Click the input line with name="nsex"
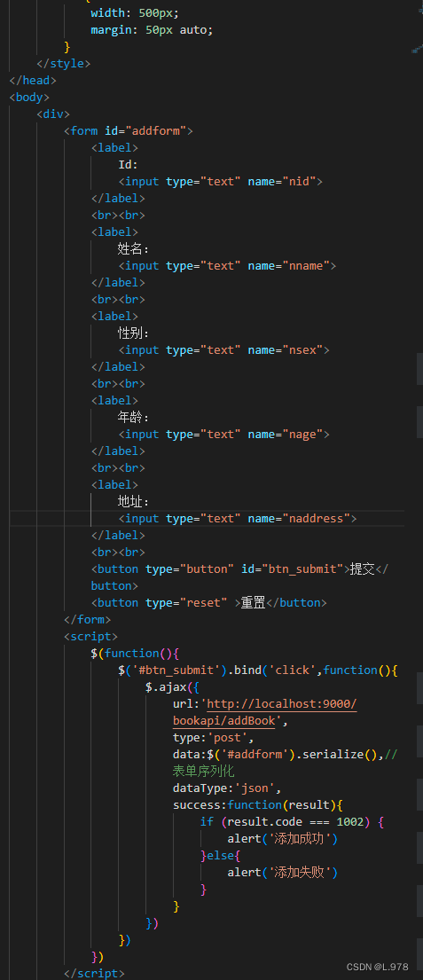The height and width of the screenshot is (980, 423). [x=224, y=350]
